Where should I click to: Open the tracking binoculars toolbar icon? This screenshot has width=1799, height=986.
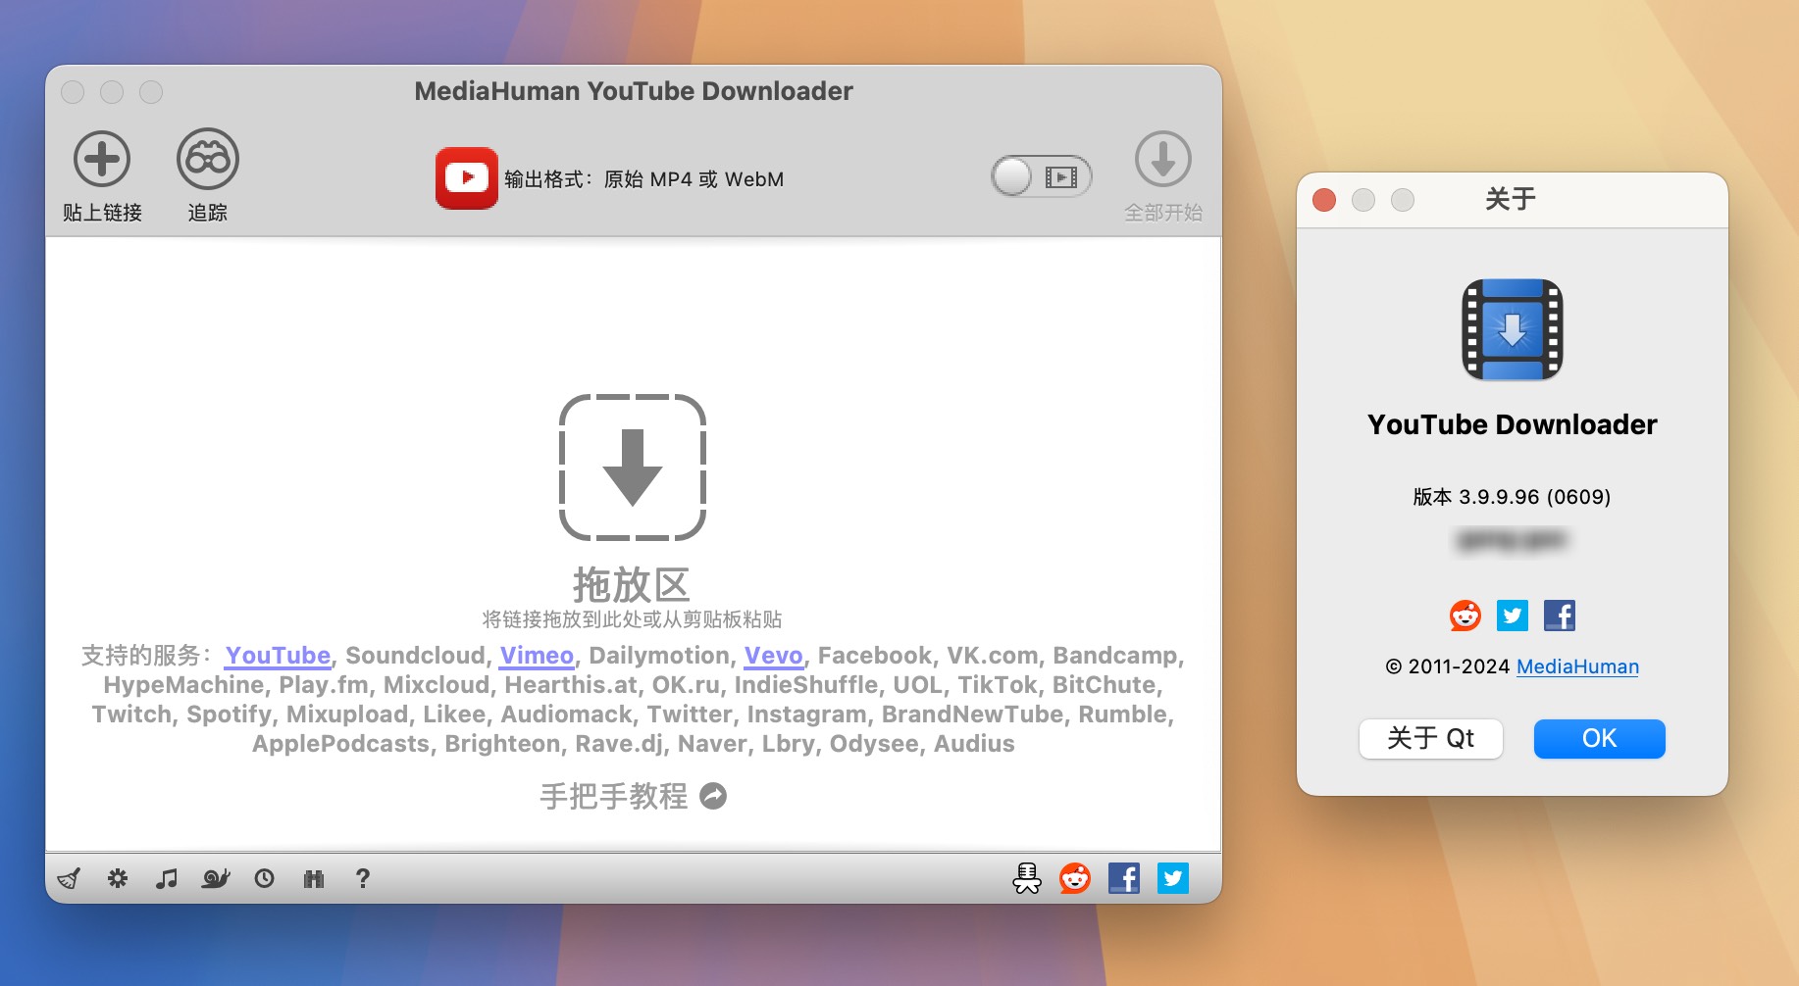(208, 159)
